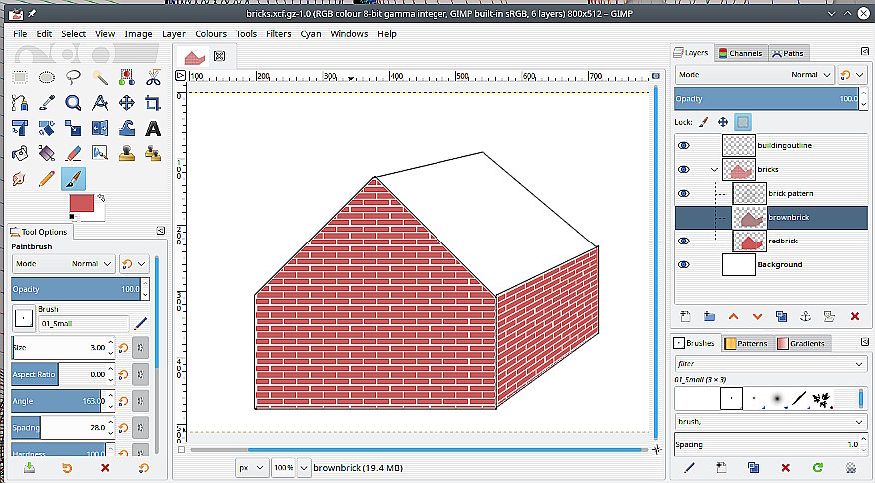Select the Pencil tool
The height and width of the screenshot is (483, 875).
(x=46, y=179)
